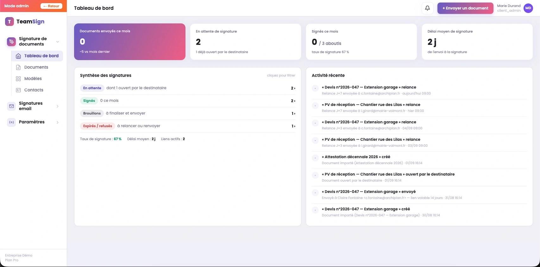Click the icon beside 'Devis n°2026-047 relance aujourd'hui'
The width and height of the screenshot is (540, 267).
tap(315, 88)
